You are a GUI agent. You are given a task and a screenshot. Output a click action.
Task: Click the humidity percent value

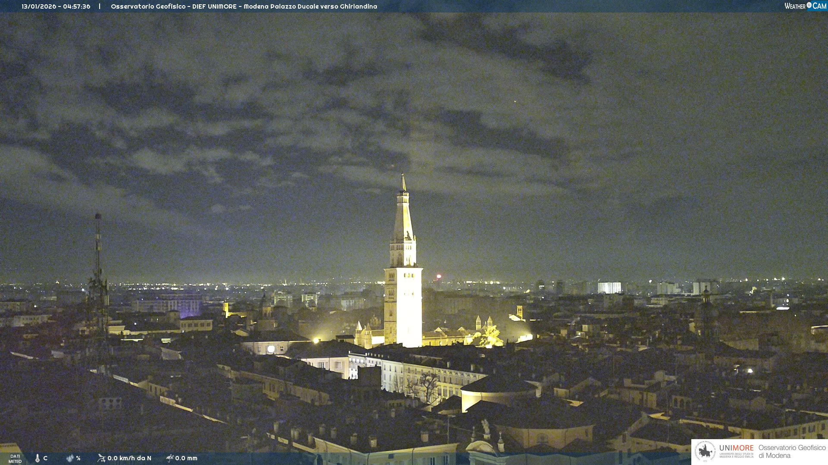click(x=78, y=458)
